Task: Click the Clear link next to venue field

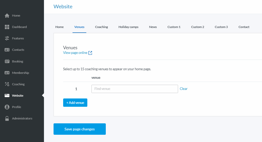Action: pyautogui.click(x=184, y=89)
